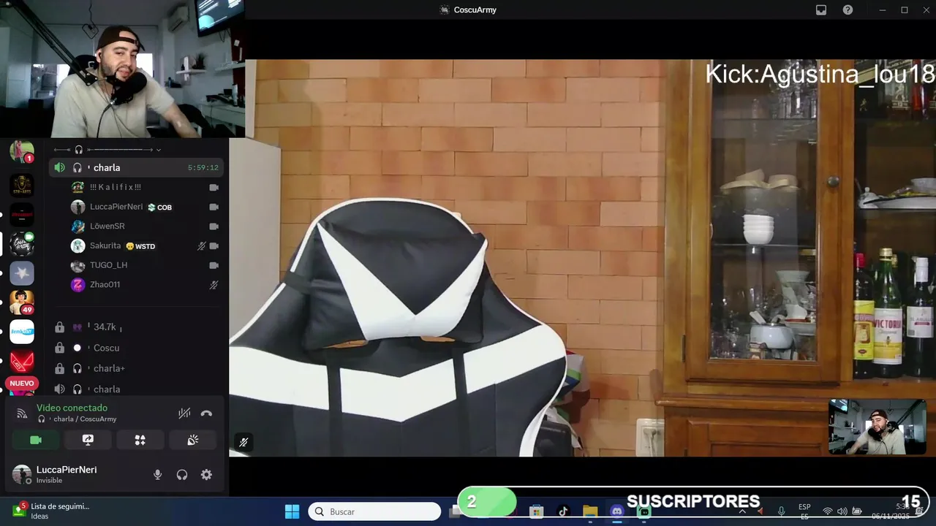Open Discord from the taskbar

[616, 511]
